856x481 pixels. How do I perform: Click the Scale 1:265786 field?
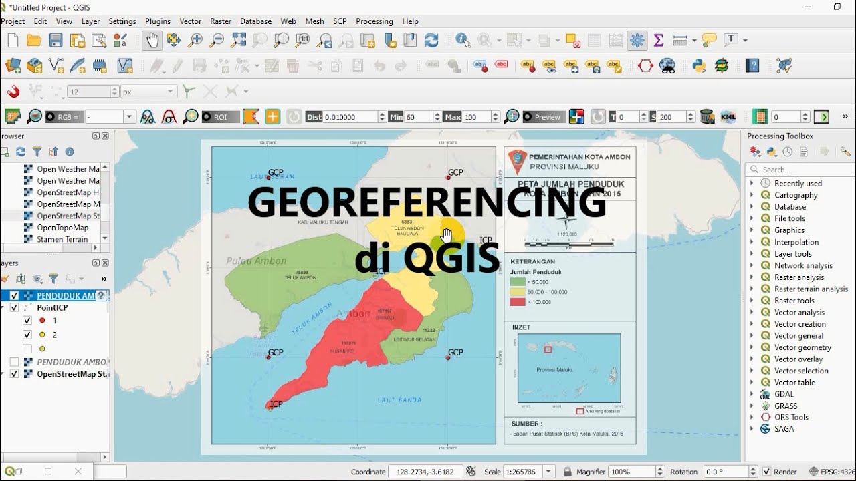(x=529, y=472)
